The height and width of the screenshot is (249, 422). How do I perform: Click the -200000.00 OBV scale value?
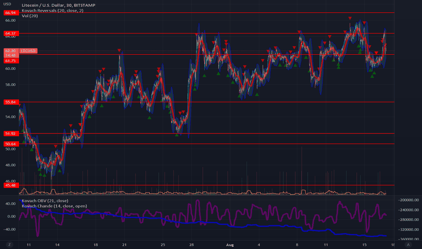(x=408, y=200)
